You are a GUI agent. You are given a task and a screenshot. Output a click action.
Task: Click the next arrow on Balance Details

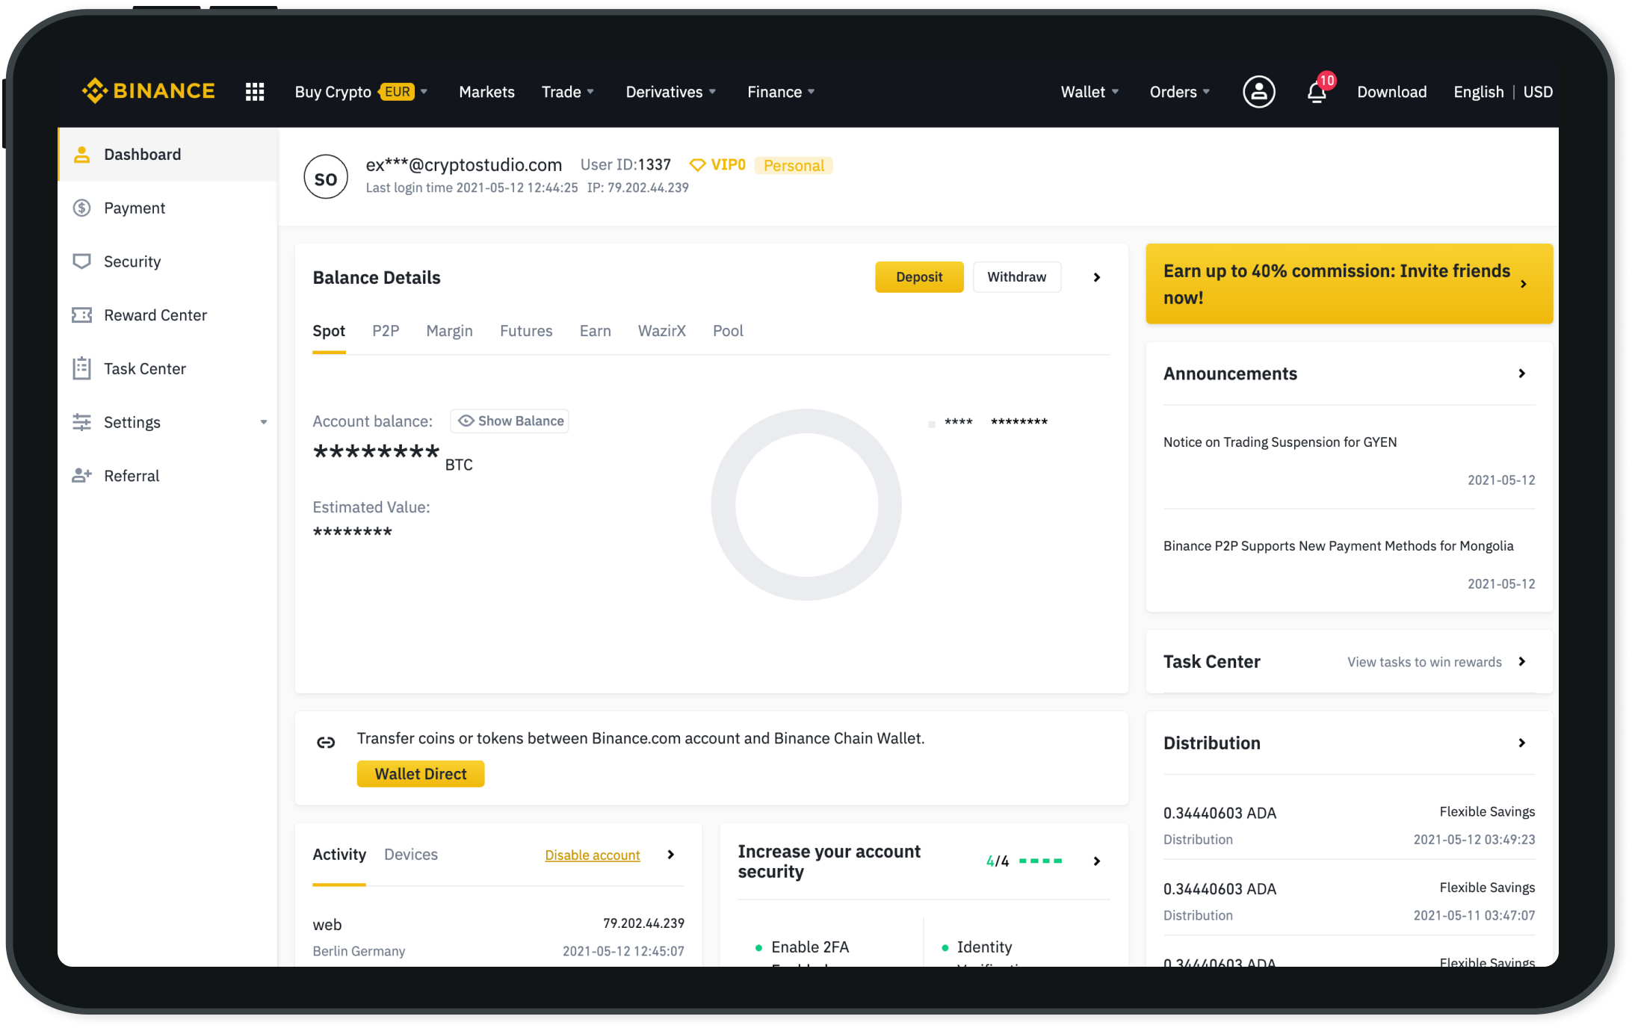(1097, 277)
